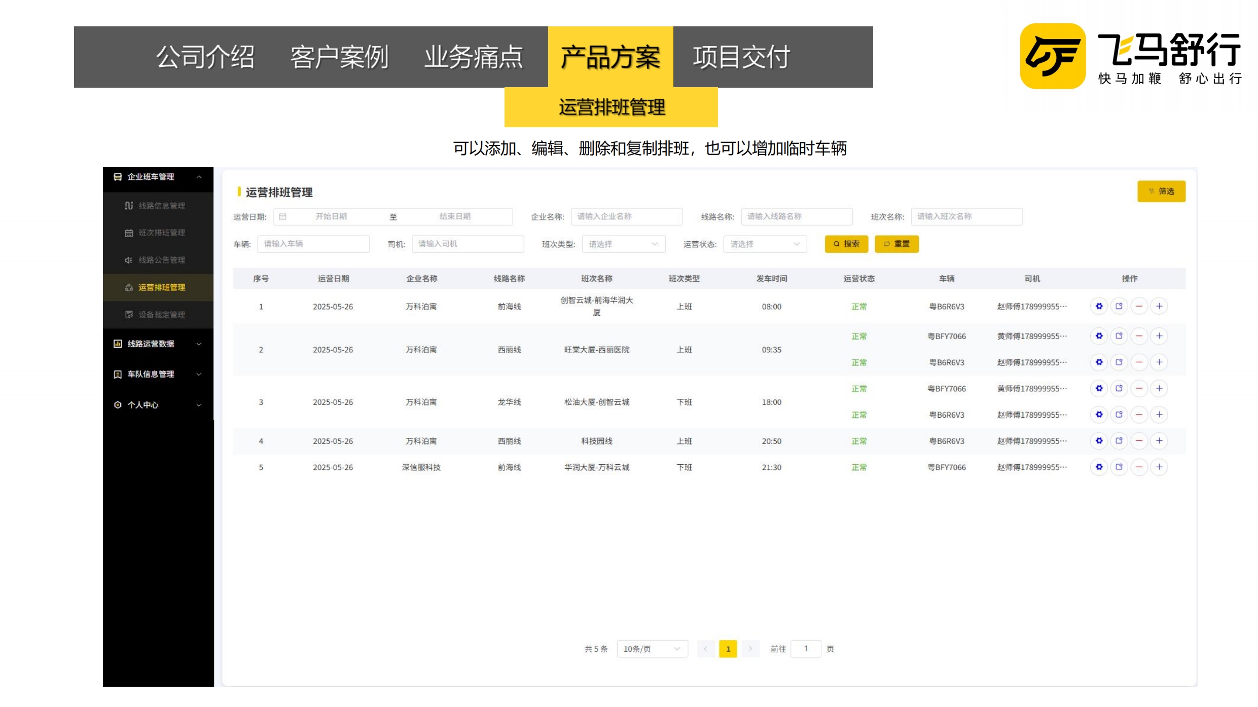Copy the 08:00 前海线 schedule row
The width and height of the screenshot is (1258, 707).
(x=1119, y=306)
